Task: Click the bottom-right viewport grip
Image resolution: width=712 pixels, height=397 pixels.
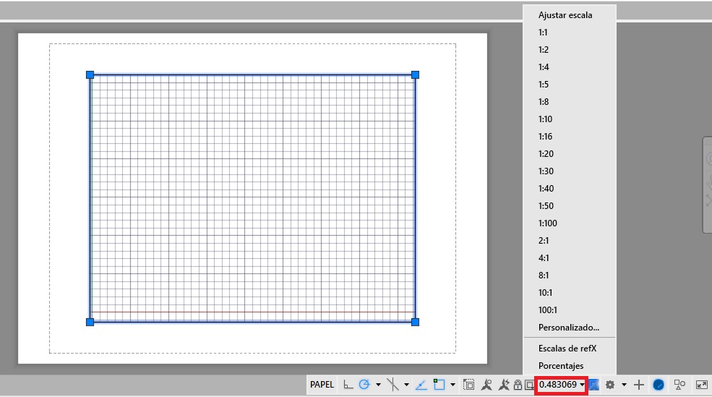Action: click(415, 322)
